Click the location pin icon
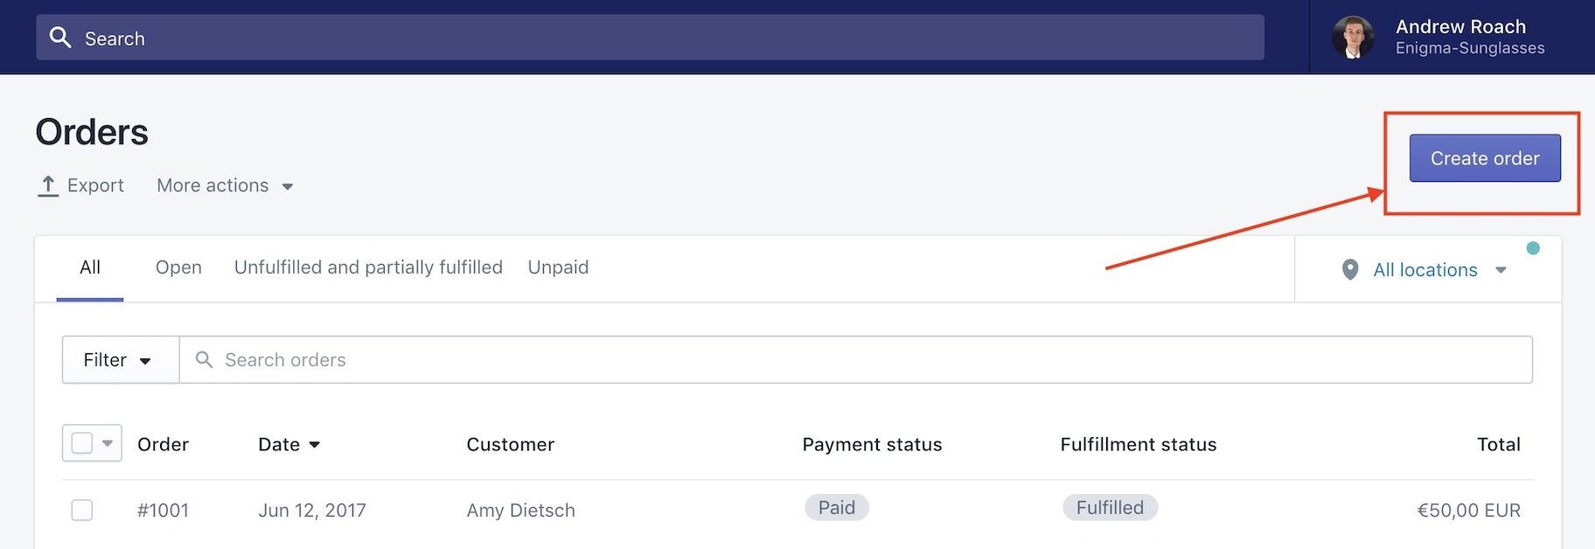The width and height of the screenshot is (1595, 549). coord(1350,269)
